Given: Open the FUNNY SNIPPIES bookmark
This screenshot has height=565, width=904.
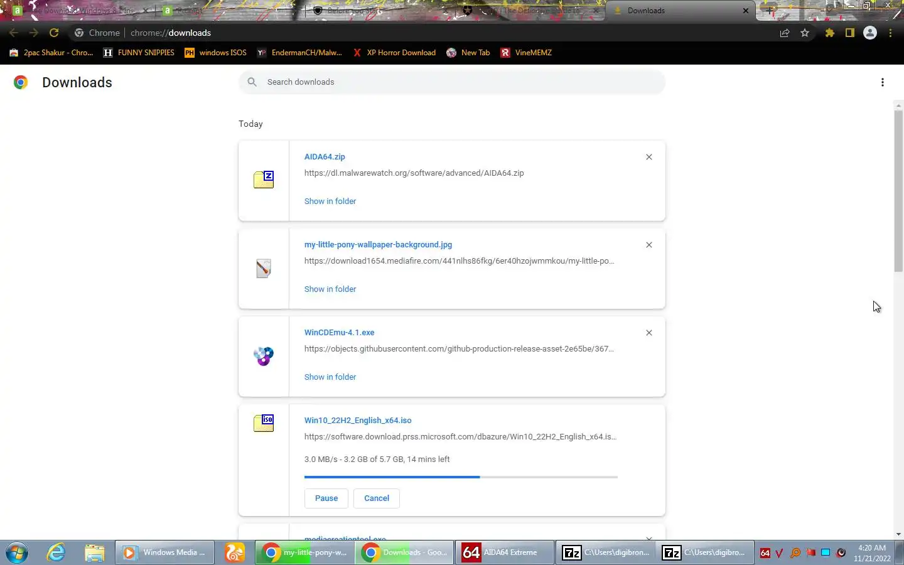Looking at the screenshot, I should [139, 53].
